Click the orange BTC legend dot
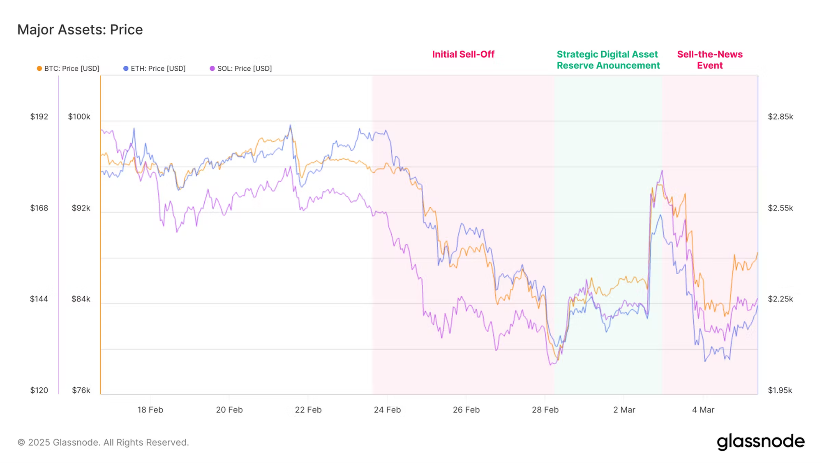Image resolution: width=822 pixels, height=463 pixels. tap(39, 69)
